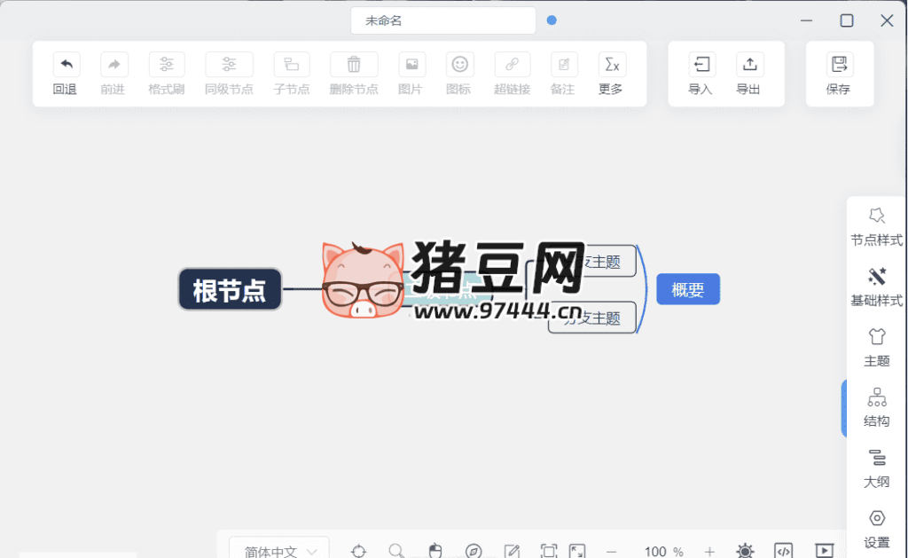Image resolution: width=908 pixels, height=558 pixels.
Task: Click the search magnifier in bottom toolbar
Action: [396, 550]
